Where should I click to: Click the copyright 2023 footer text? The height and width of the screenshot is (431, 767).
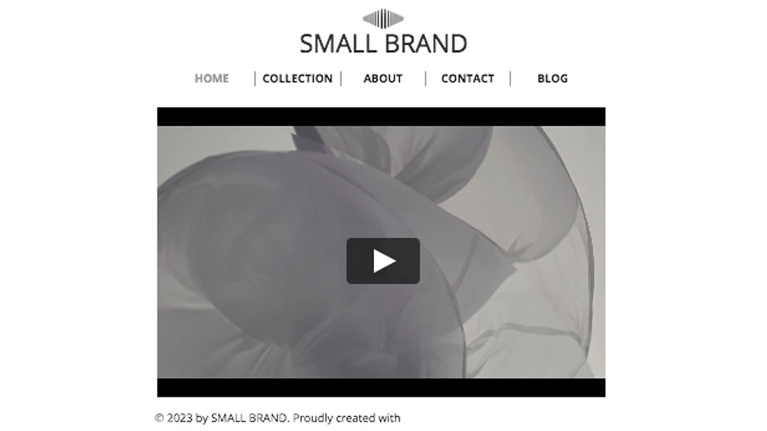click(278, 418)
